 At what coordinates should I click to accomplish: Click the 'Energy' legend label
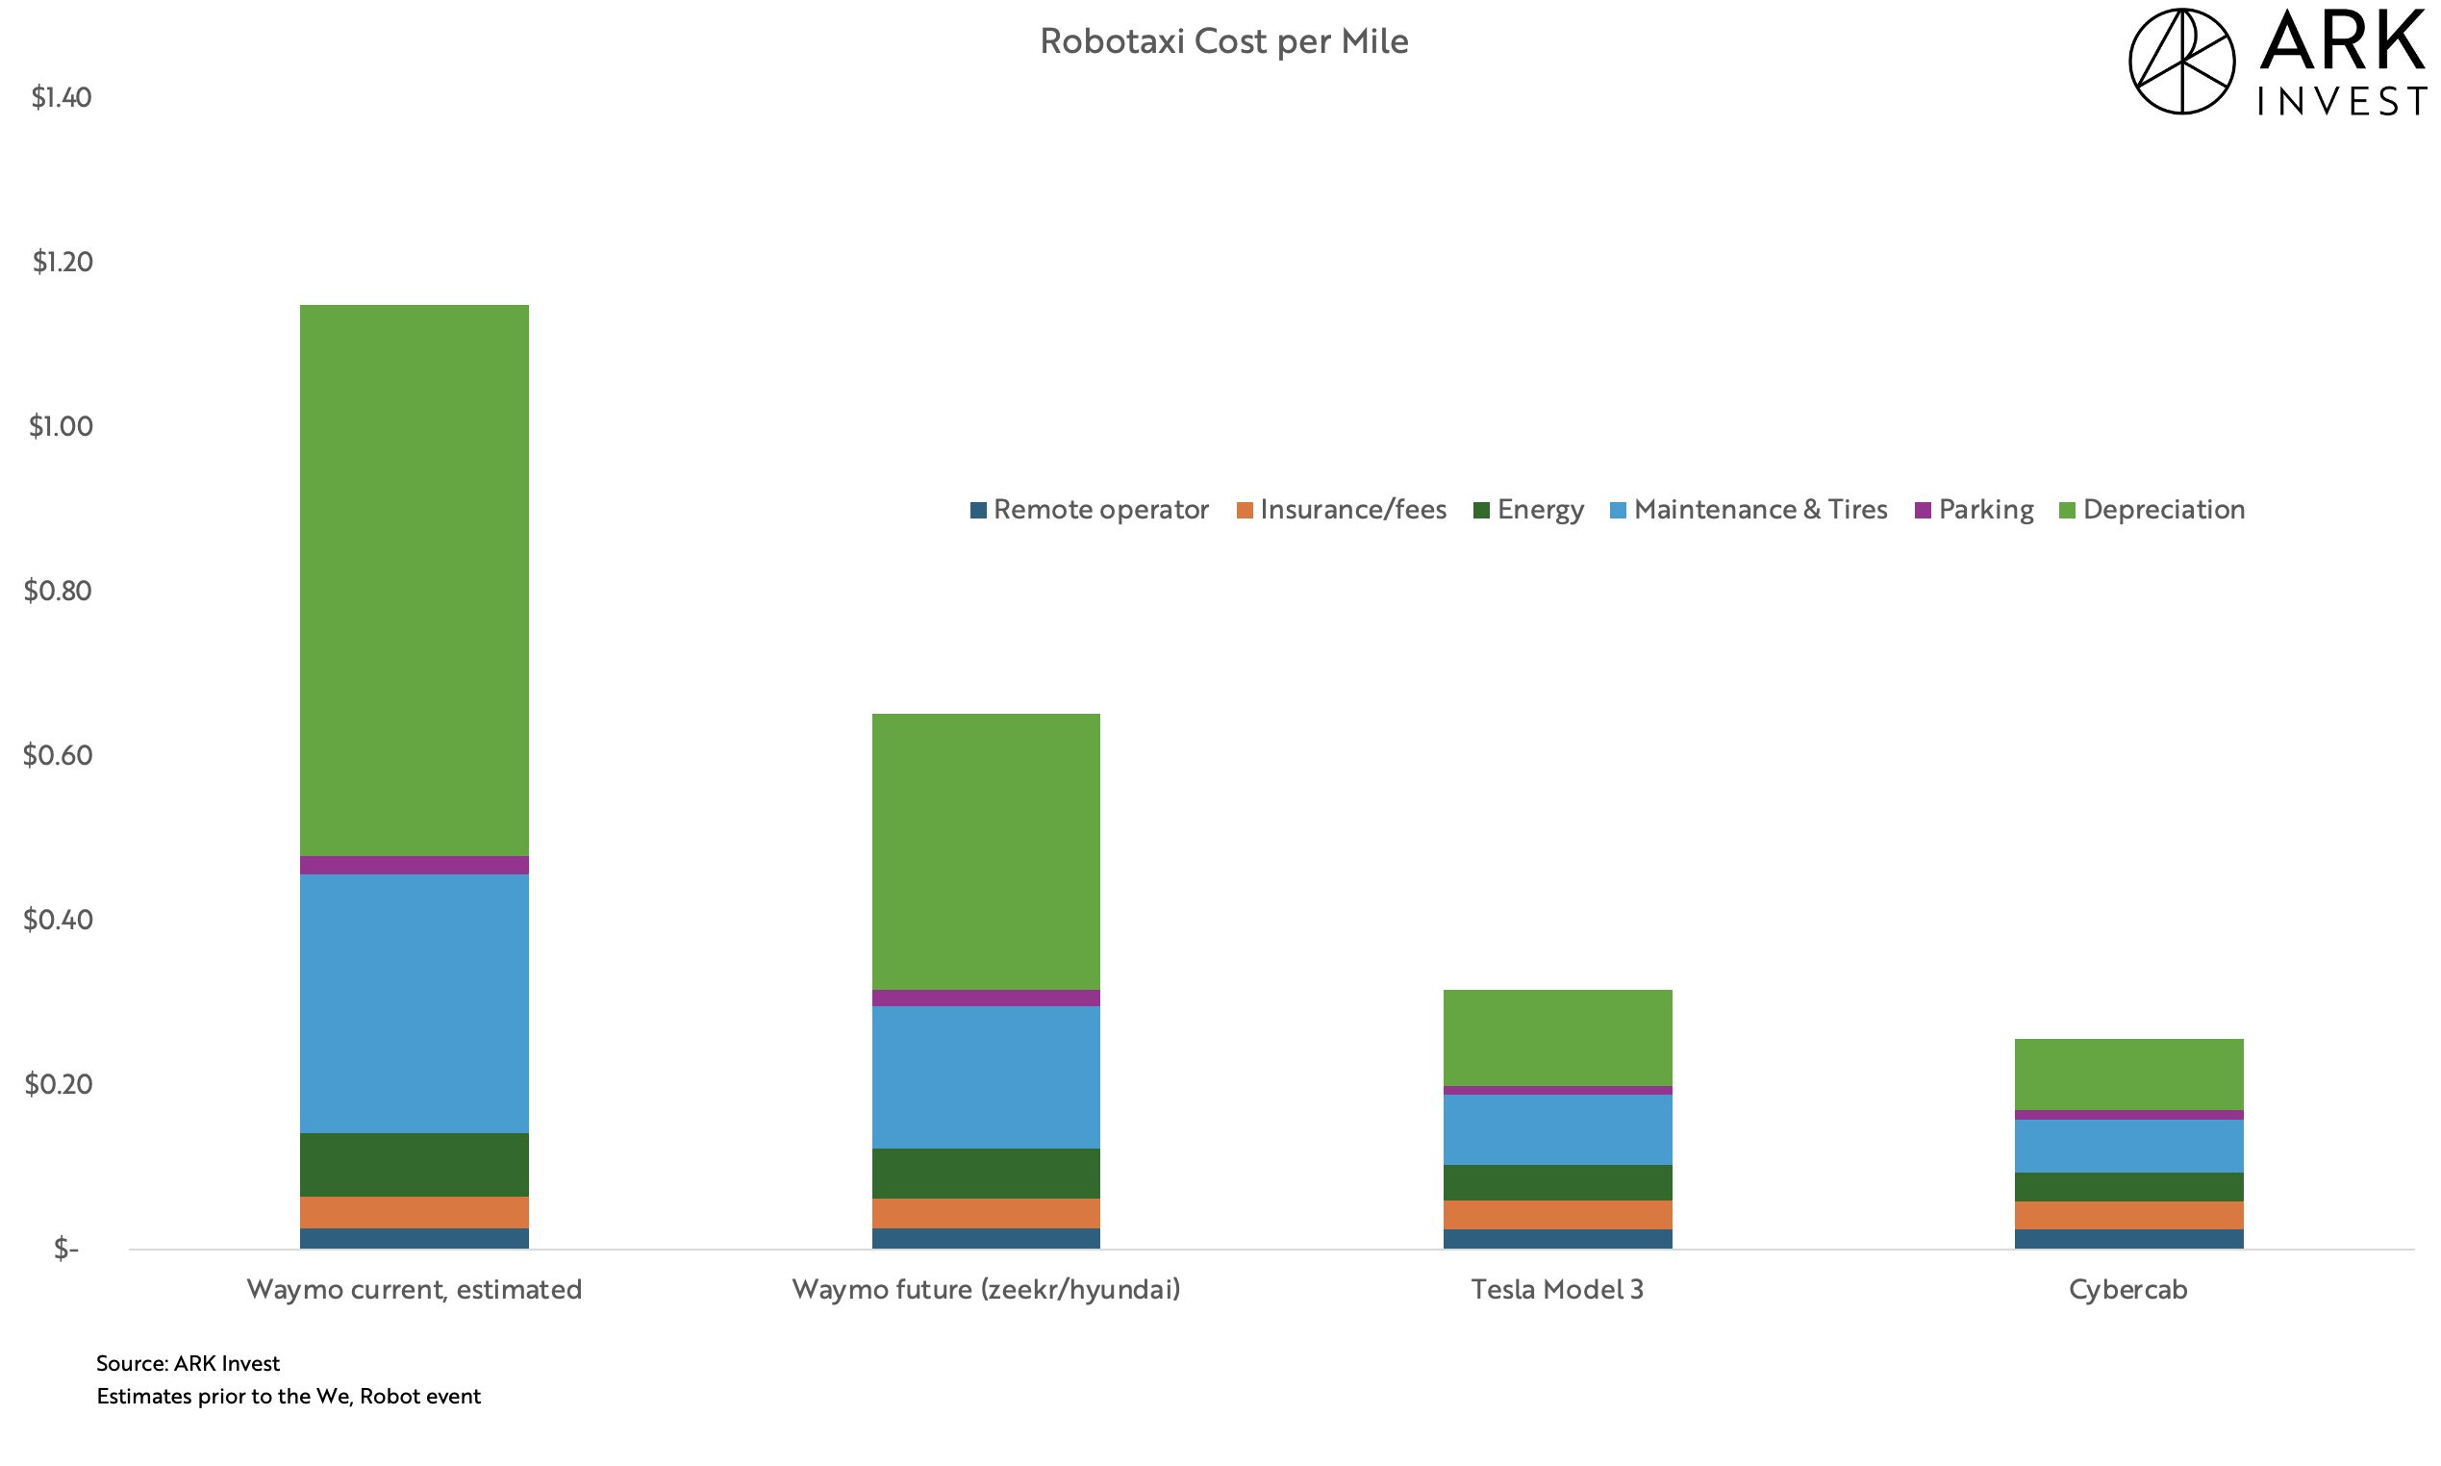click(x=1541, y=511)
